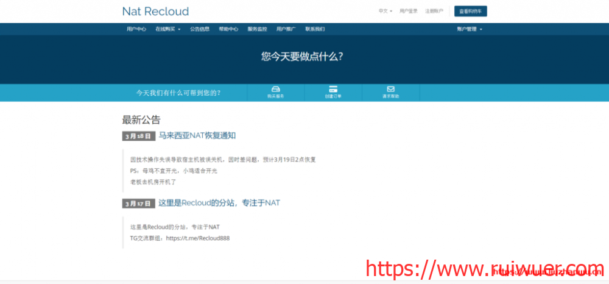Open 用户中心 in the navigation bar
The image size is (609, 284).
point(136,29)
